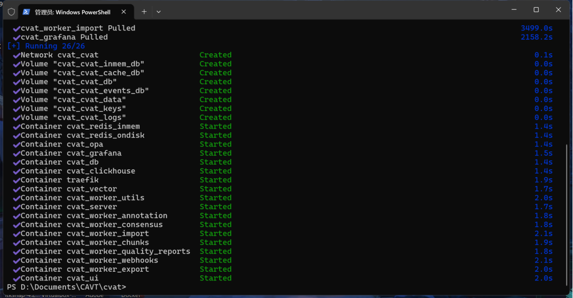This screenshot has height=298, width=573.
Task: Click 'Container cvat_worker_consensus' text
Action: [92, 225]
